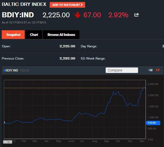
Task: Click the 2,000.00 axis label
Action: coord(153,95)
